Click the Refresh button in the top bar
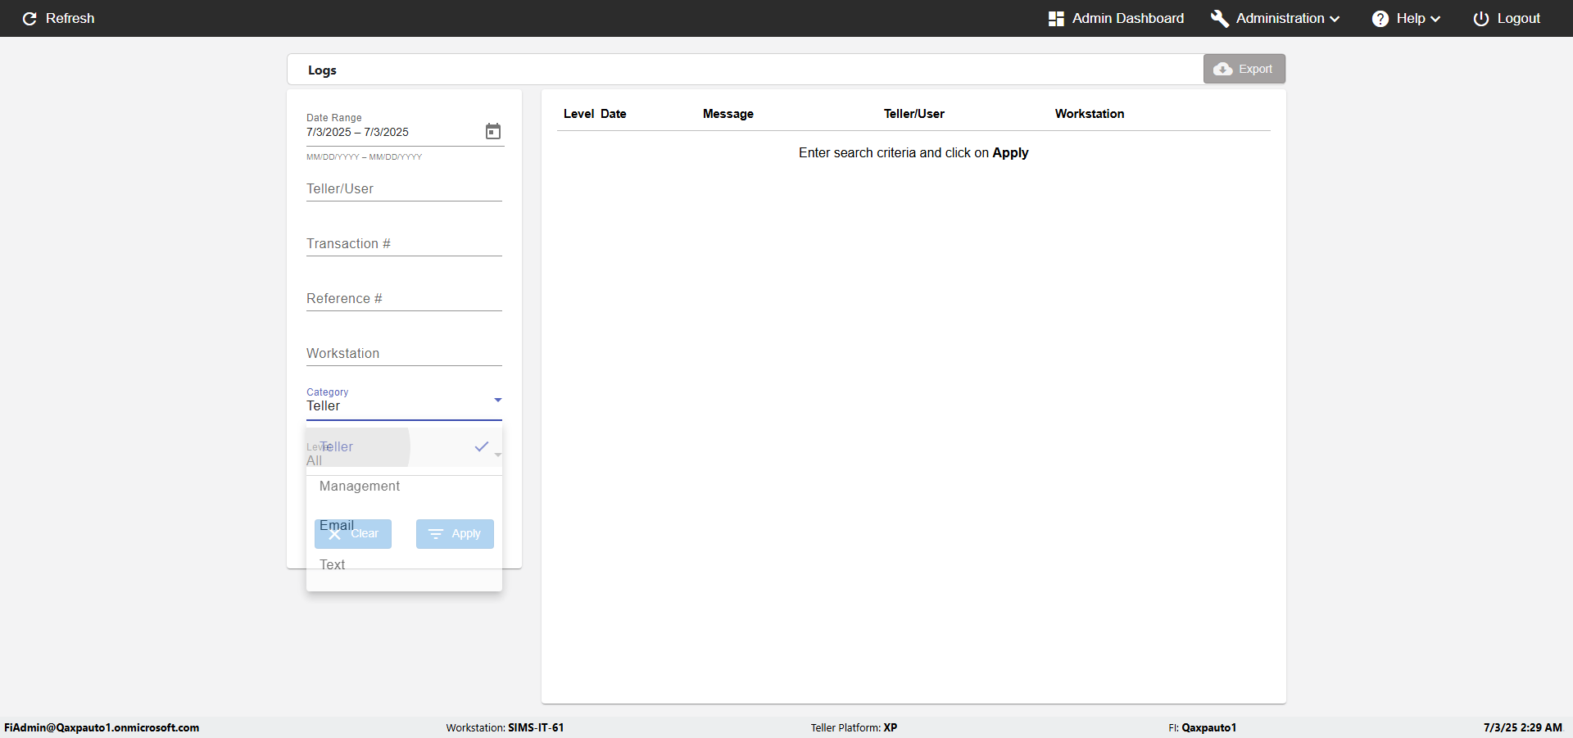 click(58, 18)
